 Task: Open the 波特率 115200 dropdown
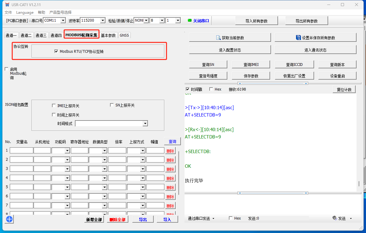[x=102, y=20]
